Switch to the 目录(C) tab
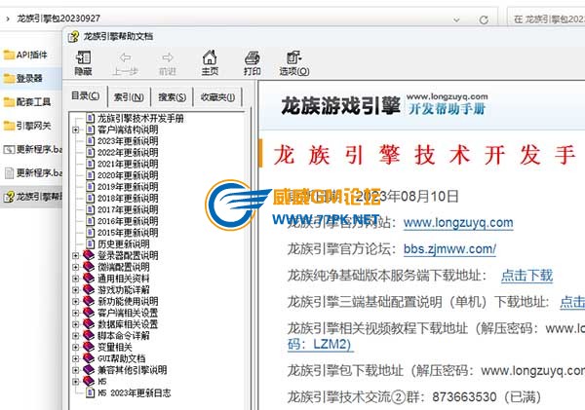 86,96
